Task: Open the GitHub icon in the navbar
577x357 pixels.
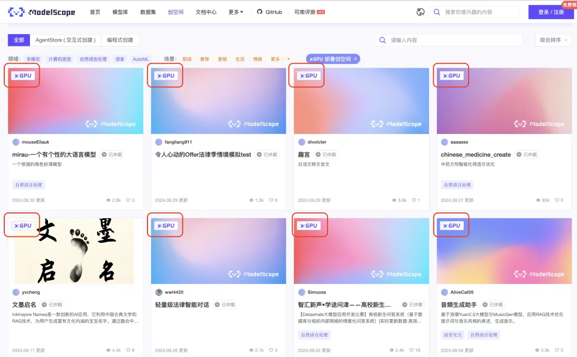Action: tap(258, 12)
